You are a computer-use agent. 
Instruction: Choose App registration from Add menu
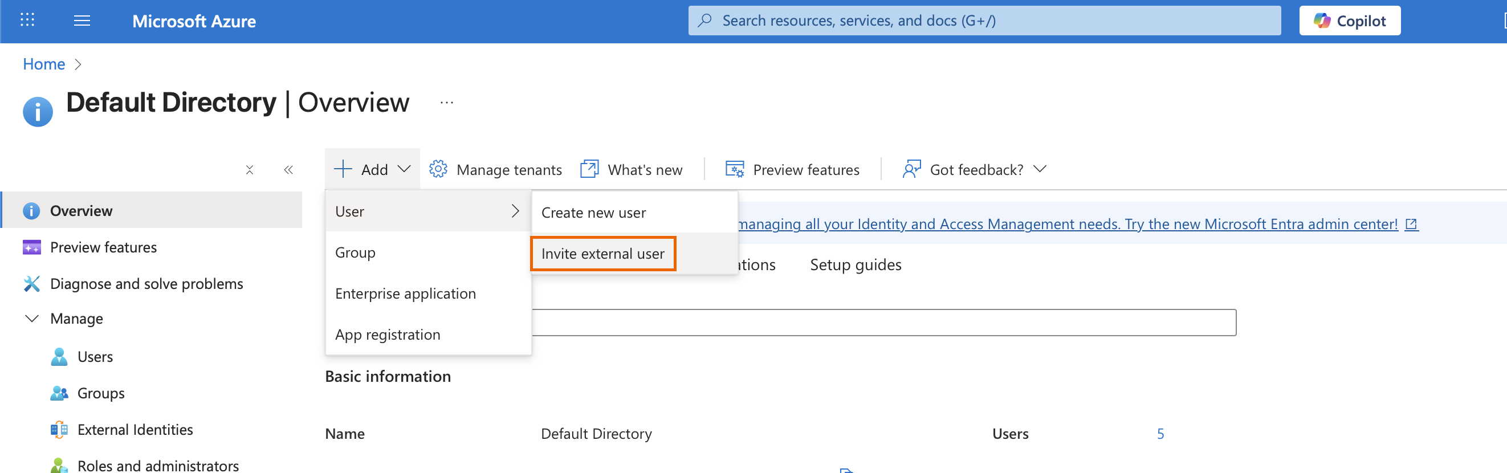point(387,335)
